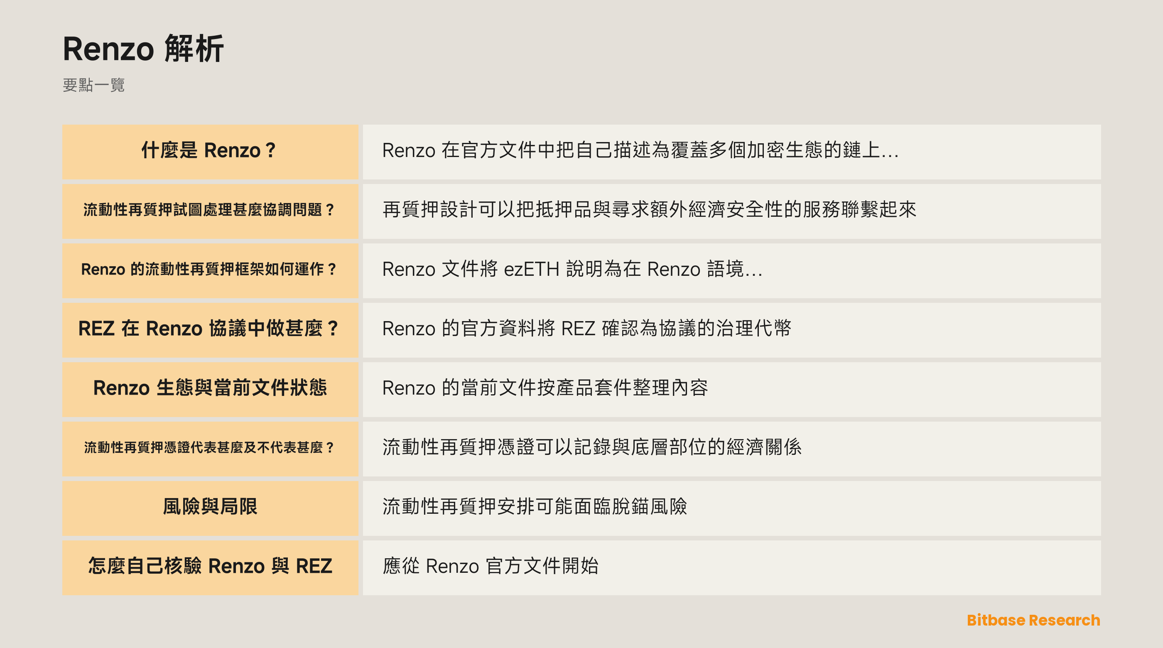Select the heading '流動性再質押憑證代表甚麼及不代表甚麼？'
Viewport: 1163px width, 648px height.
[x=209, y=447]
